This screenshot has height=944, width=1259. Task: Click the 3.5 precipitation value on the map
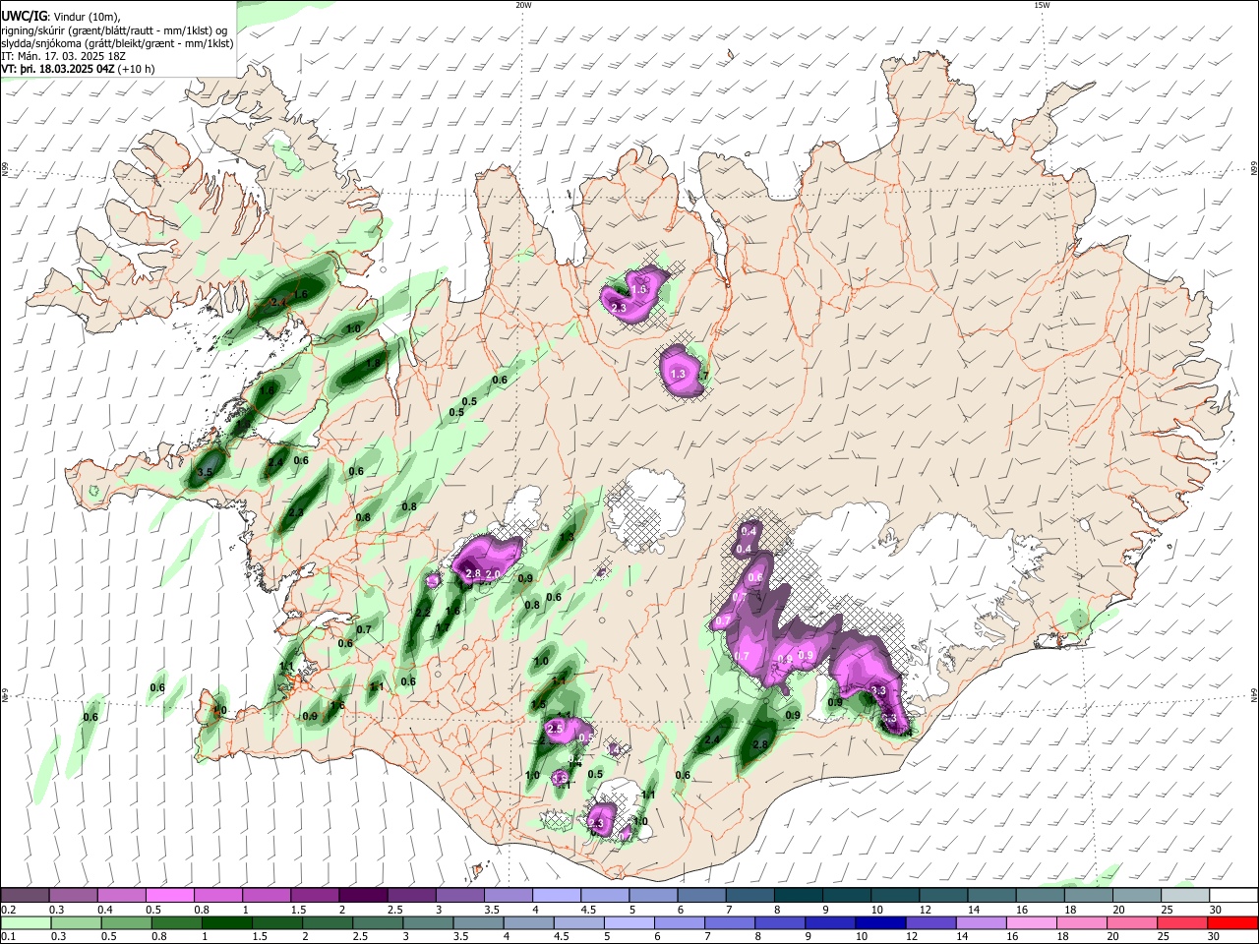coord(205,473)
